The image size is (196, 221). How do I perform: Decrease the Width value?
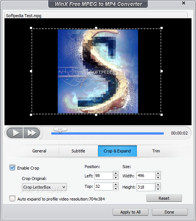coord(158,178)
